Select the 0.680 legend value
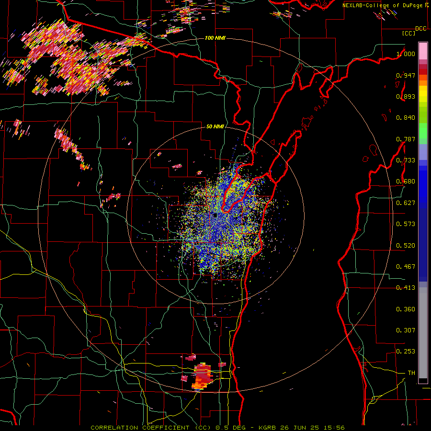The width and height of the screenshot is (431, 431). pos(406,181)
